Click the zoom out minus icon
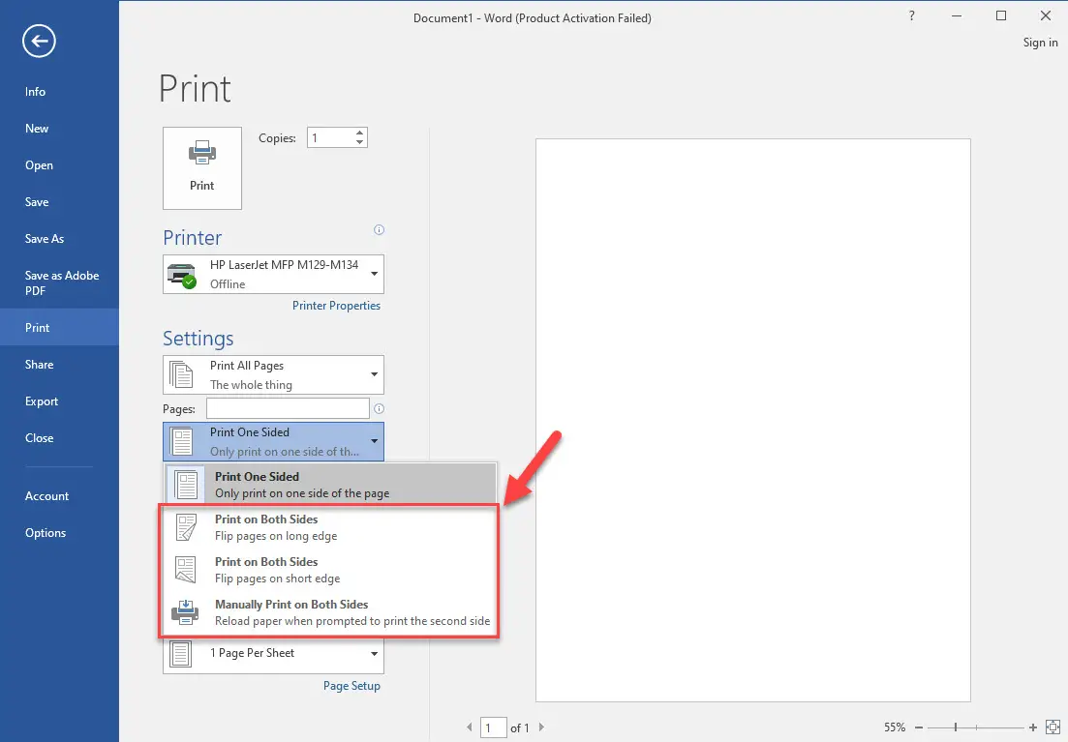 click(919, 727)
